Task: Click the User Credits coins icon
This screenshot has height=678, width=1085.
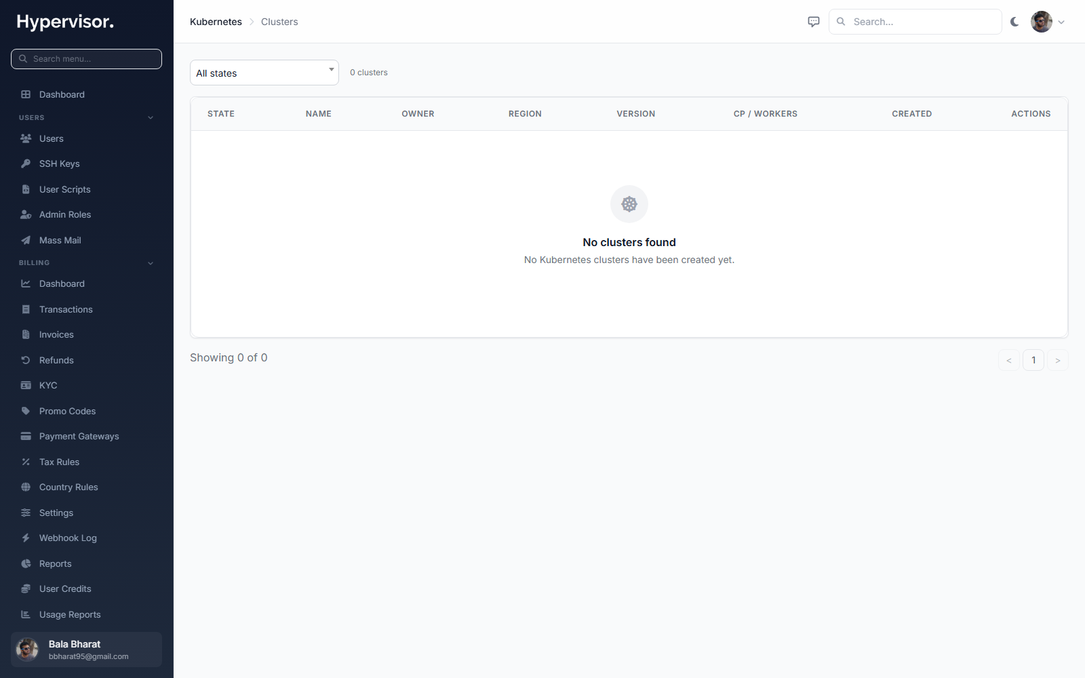Action: coord(26,589)
